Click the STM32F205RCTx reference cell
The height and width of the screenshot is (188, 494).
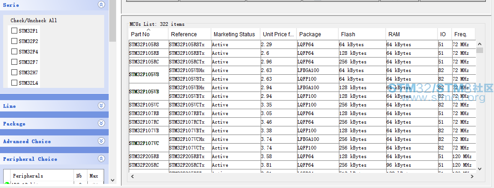click(x=190, y=165)
